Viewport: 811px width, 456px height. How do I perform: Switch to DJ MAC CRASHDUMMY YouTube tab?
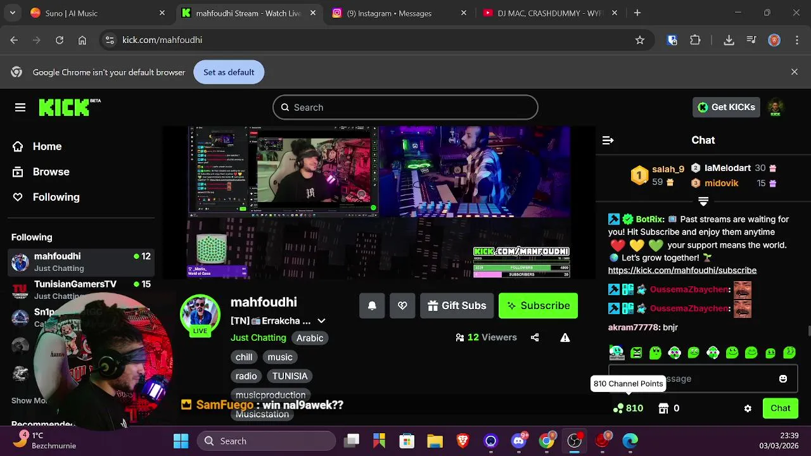[x=550, y=13]
